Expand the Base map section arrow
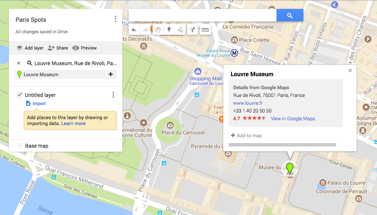 coord(20,146)
